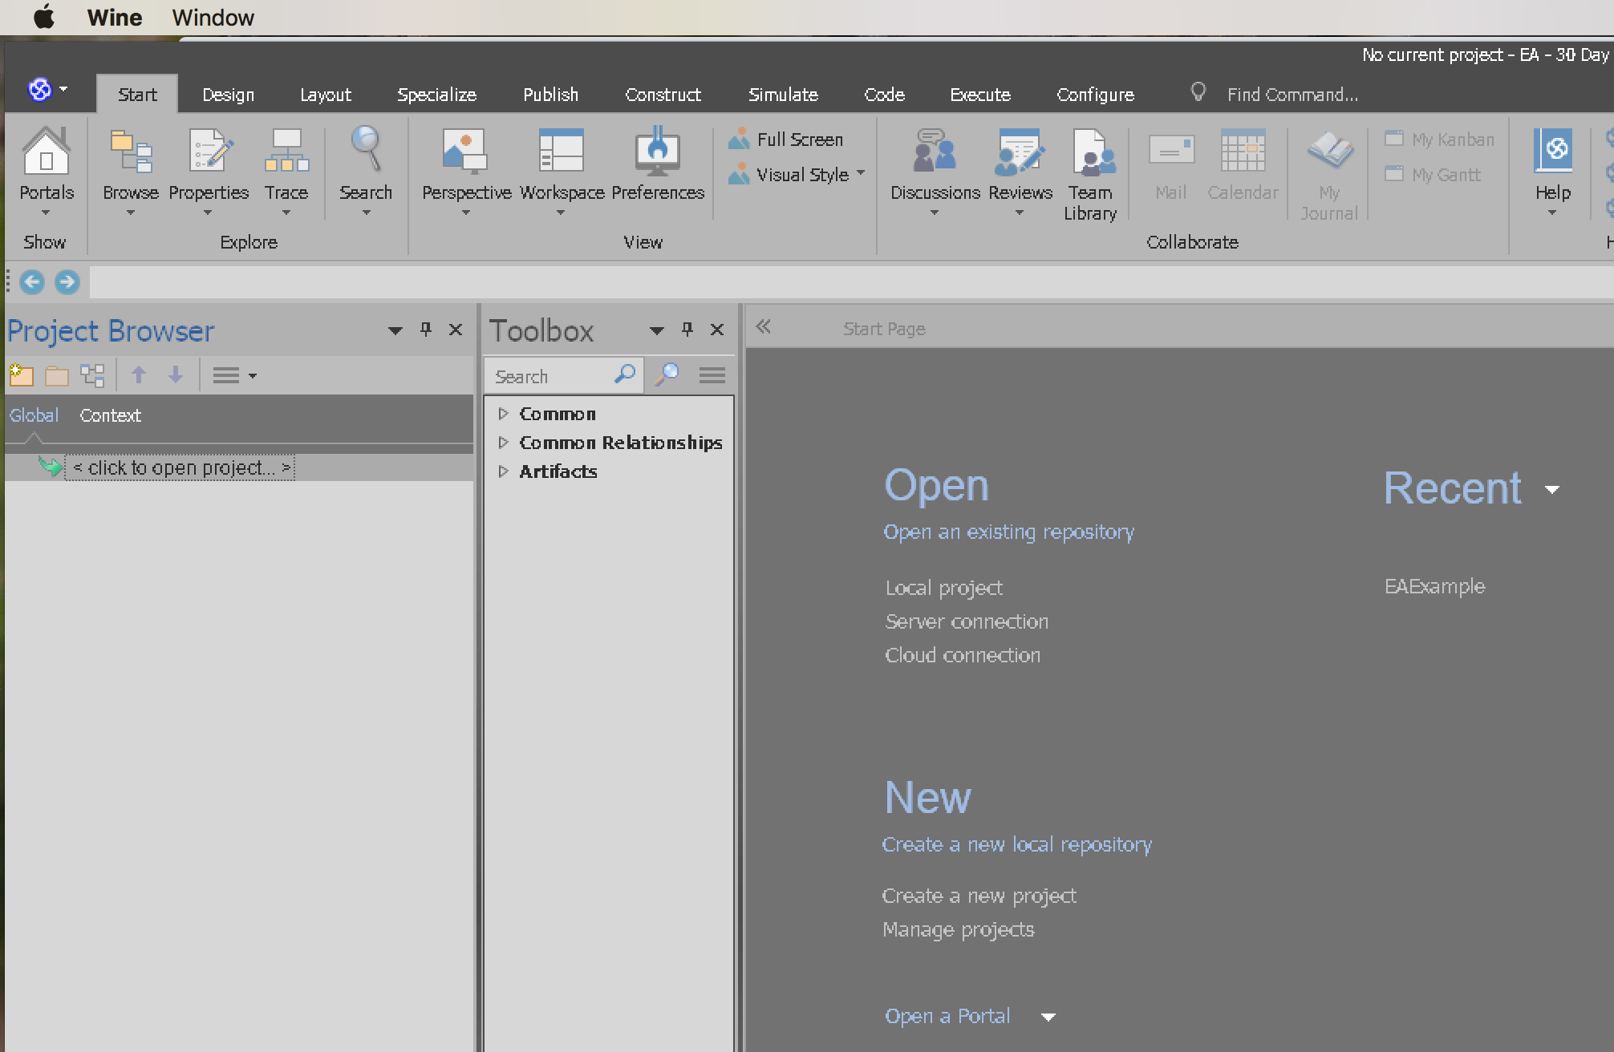
Task: Collapse panels with the double chevron
Action: (x=764, y=326)
